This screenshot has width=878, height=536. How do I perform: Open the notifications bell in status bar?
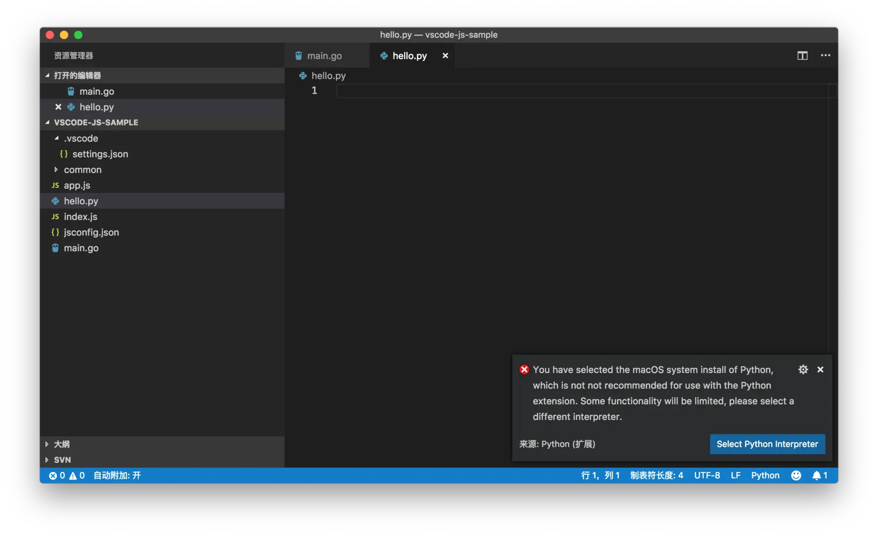(x=819, y=475)
